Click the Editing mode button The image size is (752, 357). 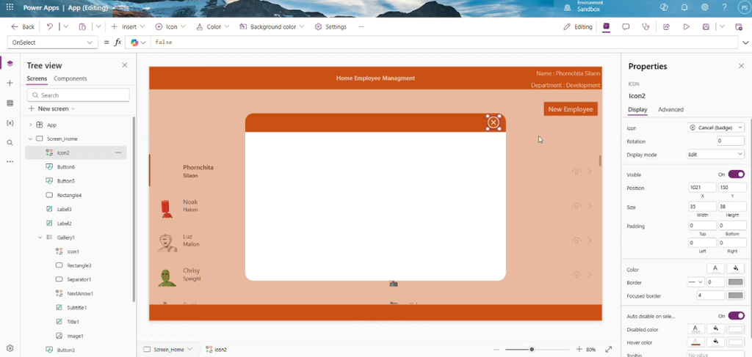tap(578, 27)
